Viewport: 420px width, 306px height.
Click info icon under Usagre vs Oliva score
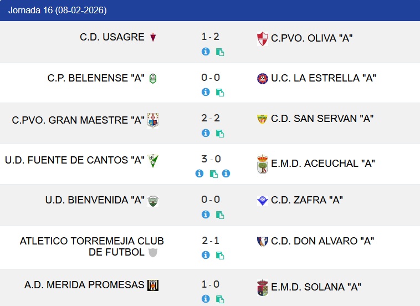(206, 52)
